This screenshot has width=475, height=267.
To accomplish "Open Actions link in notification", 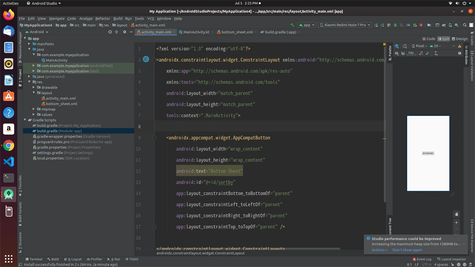I will click(x=379, y=250).
